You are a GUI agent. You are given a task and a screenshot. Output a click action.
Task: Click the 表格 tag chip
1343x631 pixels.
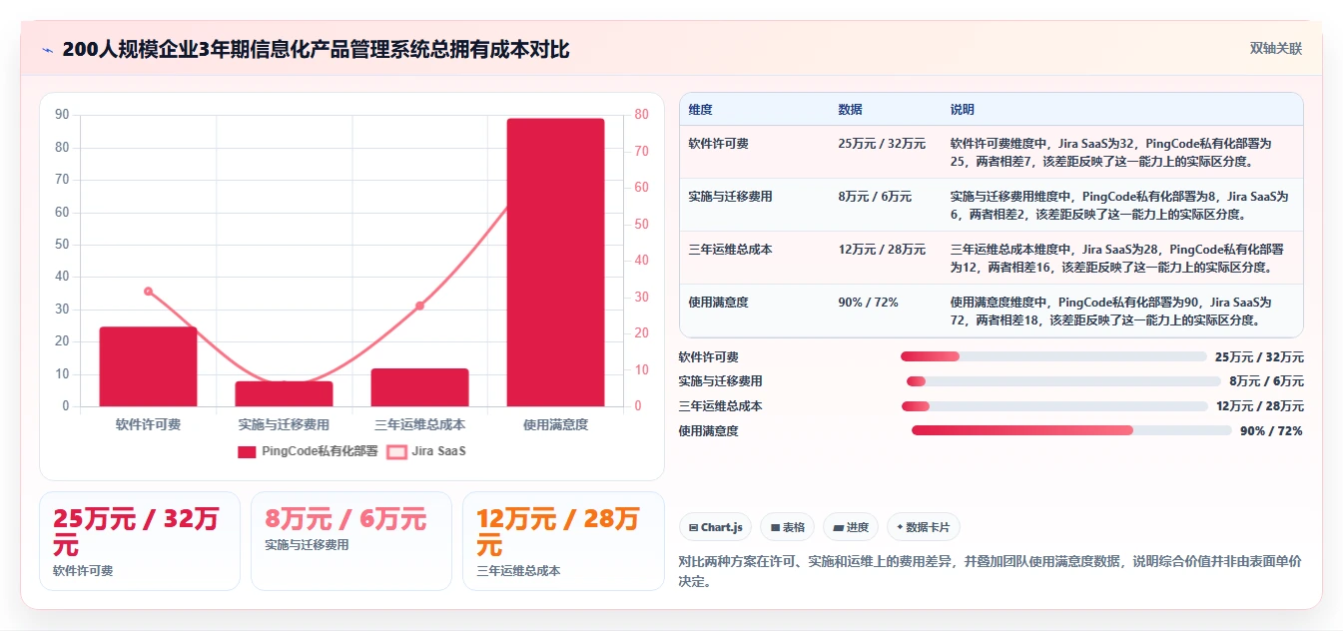[x=787, y=527]
